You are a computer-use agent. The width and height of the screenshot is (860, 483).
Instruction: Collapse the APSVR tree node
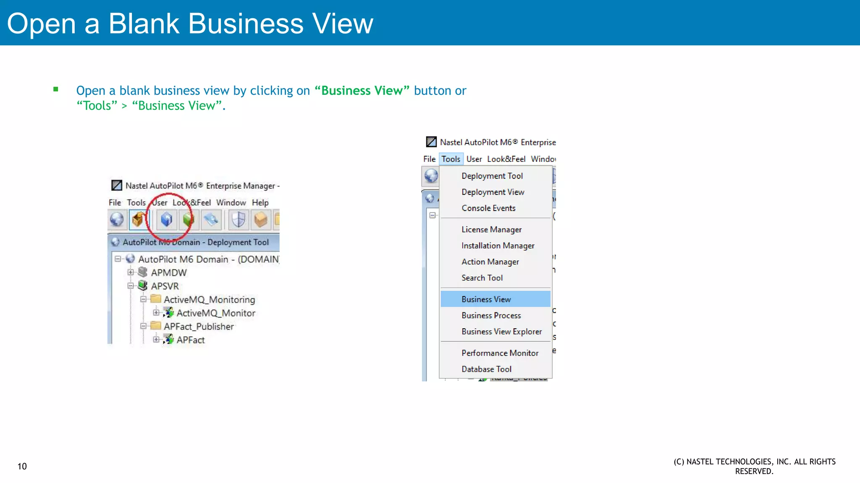pyautogui.click(x=131, y=286)
